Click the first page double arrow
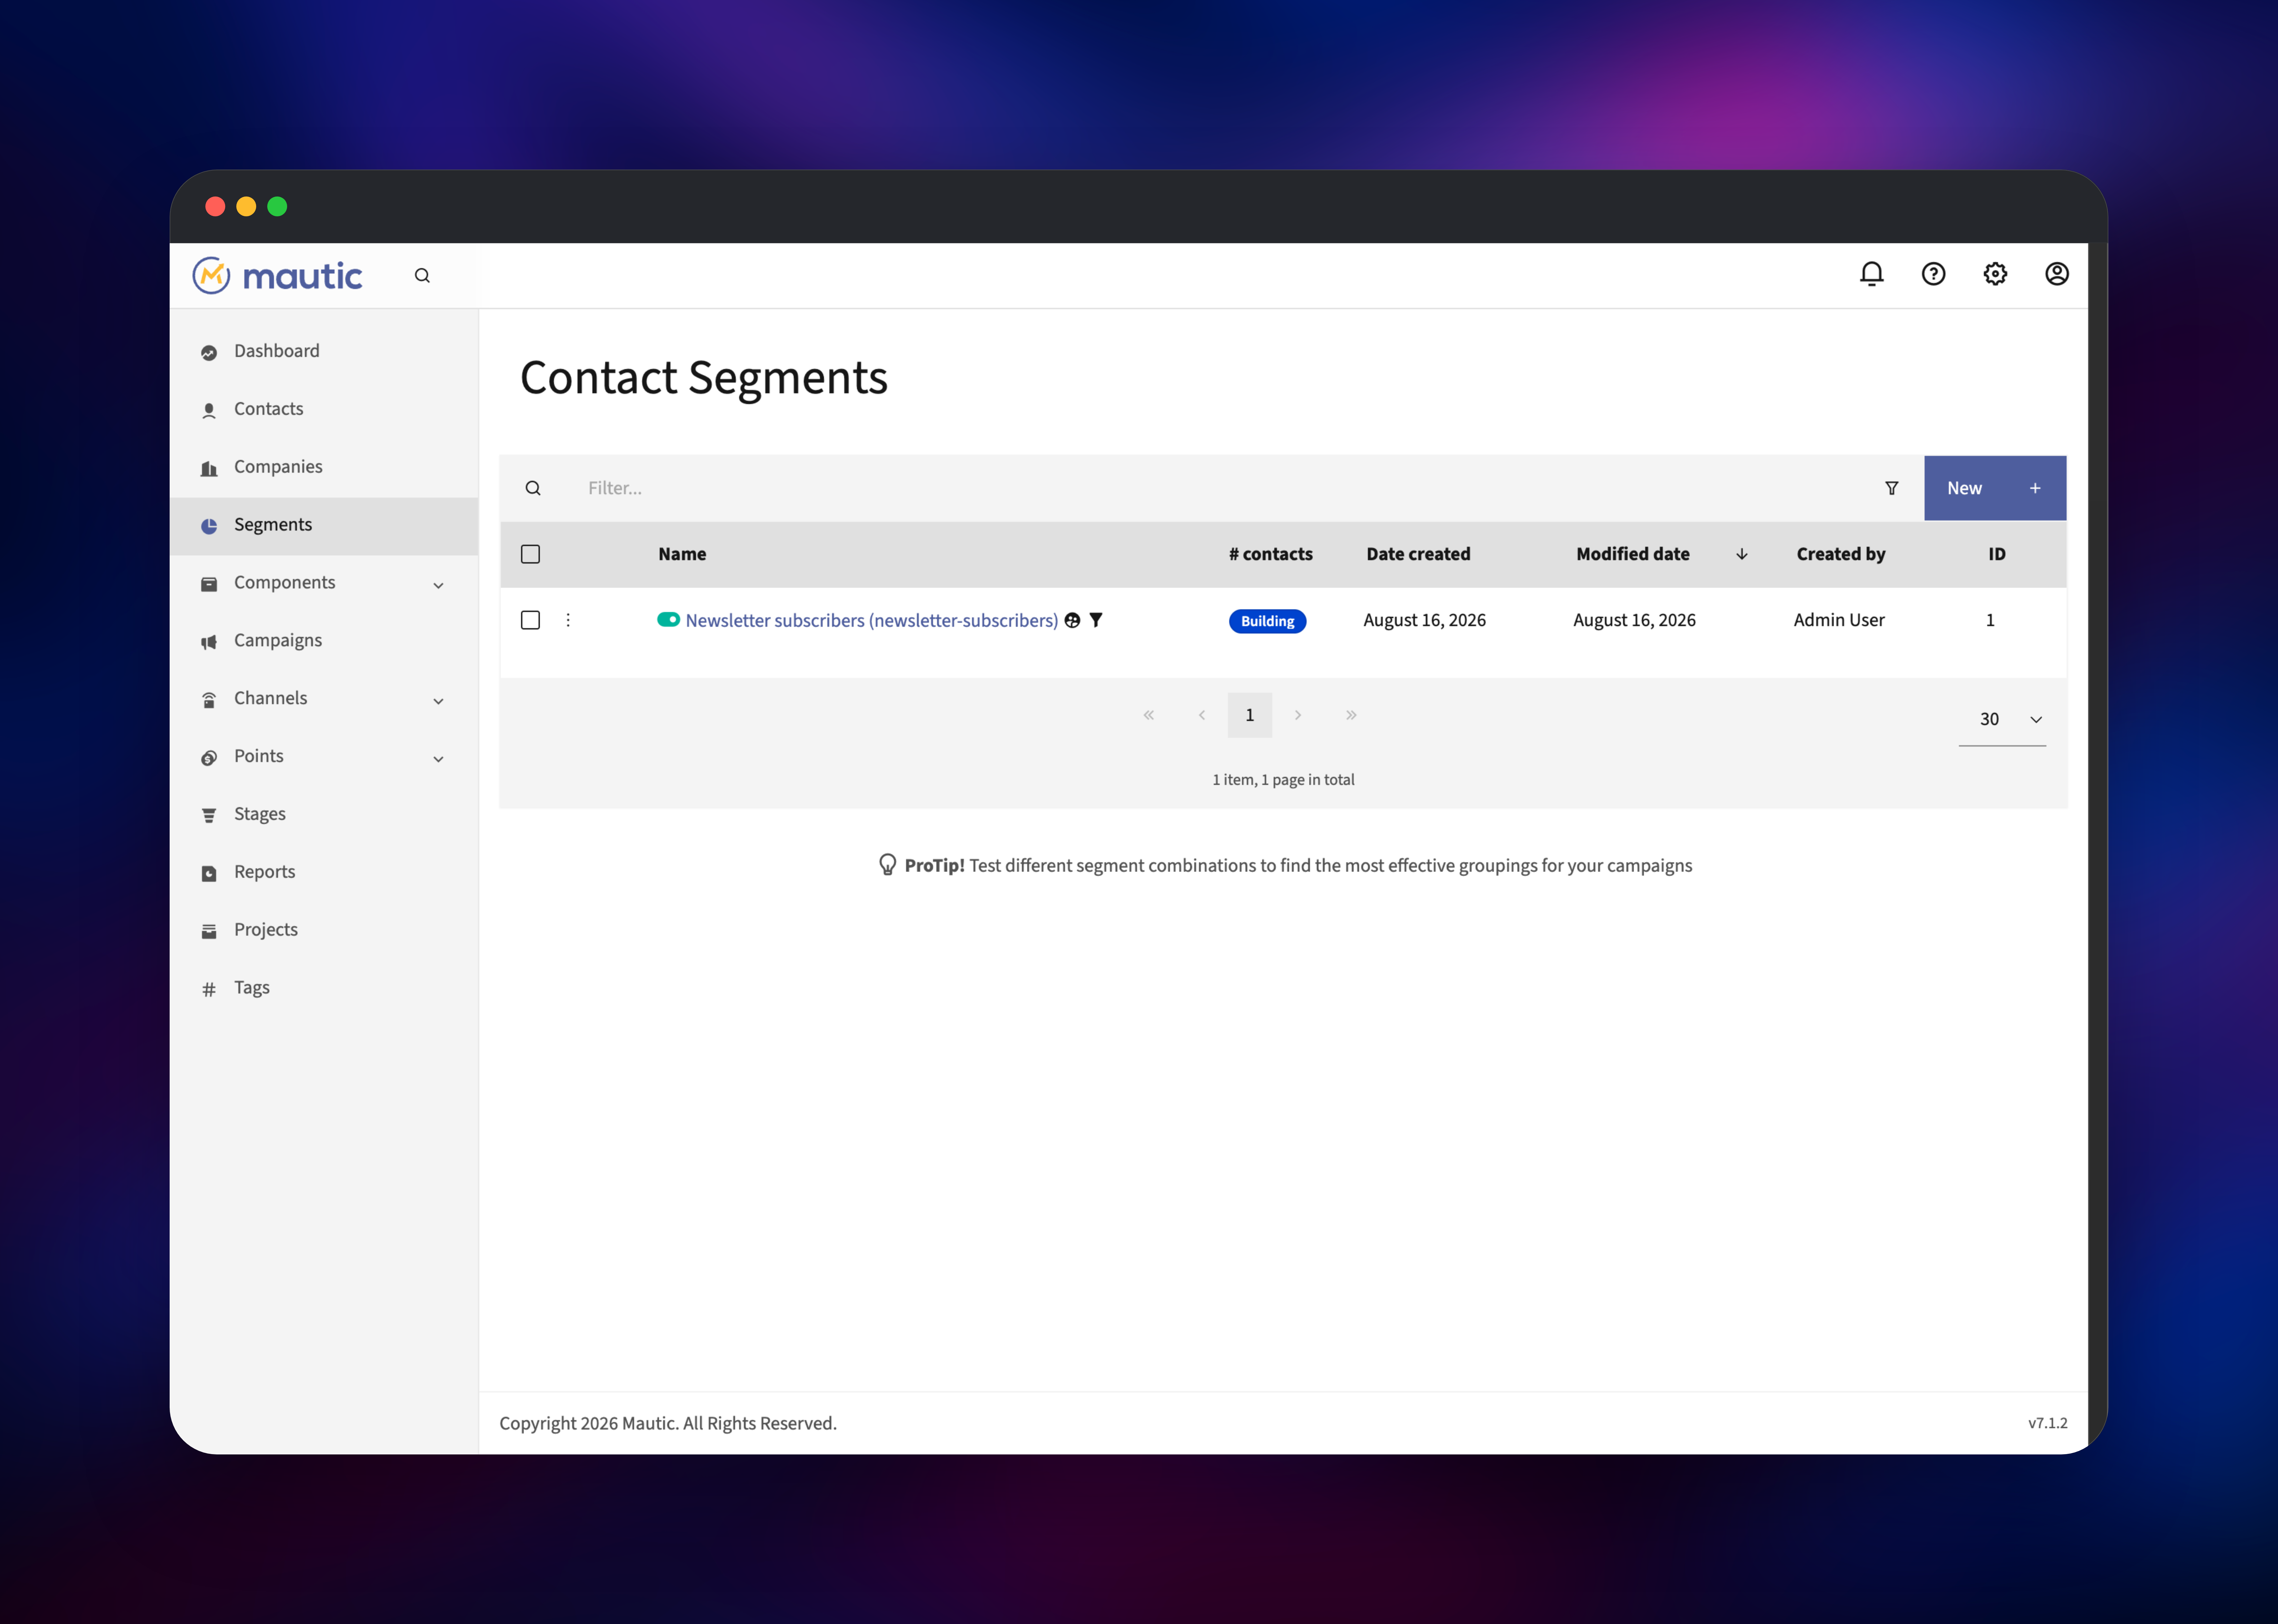 point(1148,715)
